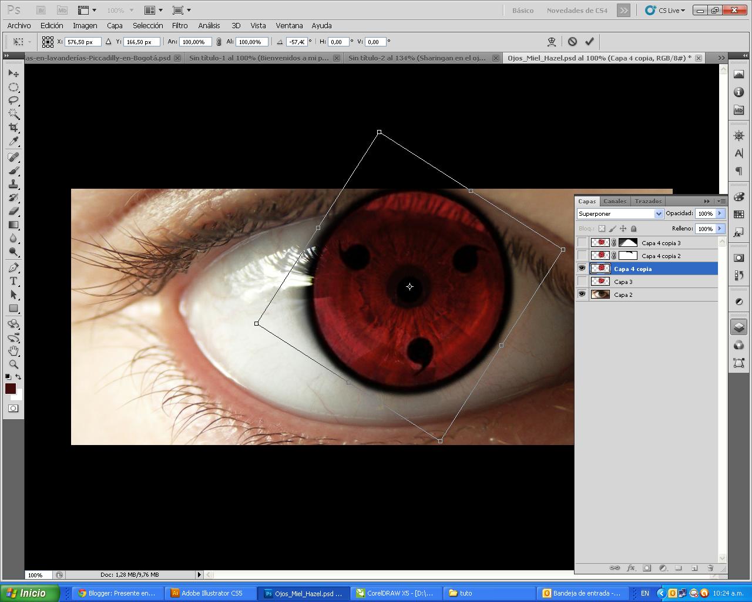Select the Dodge tool

[x=14, y=252]
